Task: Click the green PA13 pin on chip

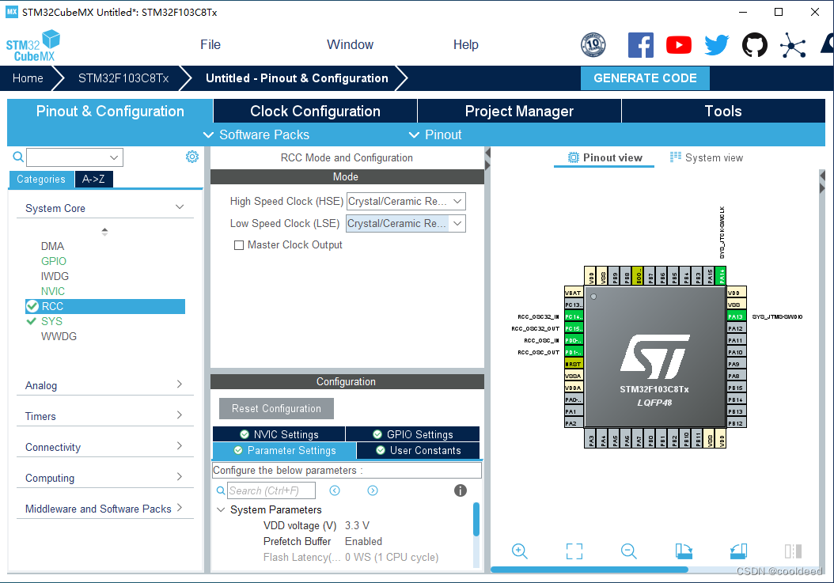Action: pyautogui.click(x=737, y=316)
